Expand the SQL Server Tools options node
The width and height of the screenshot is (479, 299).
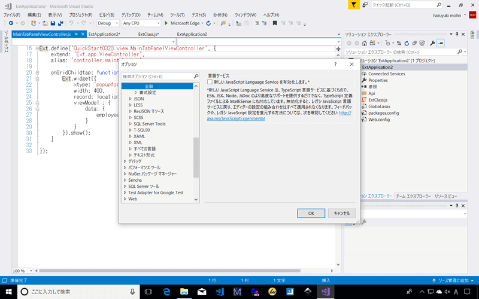(131, 124)
